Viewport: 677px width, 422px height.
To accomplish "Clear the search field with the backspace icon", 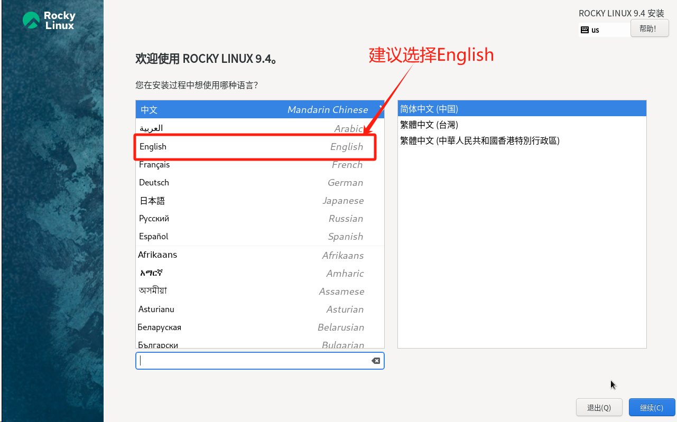I will point(376,361).
